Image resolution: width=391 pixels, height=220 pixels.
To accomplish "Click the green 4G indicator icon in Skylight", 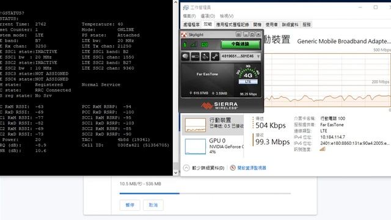I will point(204,45).
